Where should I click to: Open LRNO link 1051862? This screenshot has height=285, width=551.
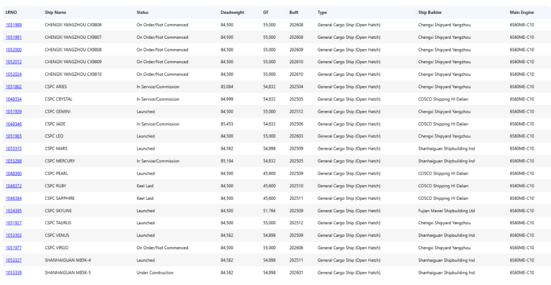pos(13,87)
